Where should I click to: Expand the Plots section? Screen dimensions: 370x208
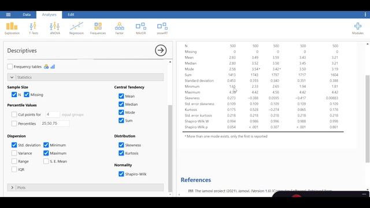pyautogui.click(x=85, y=187)
